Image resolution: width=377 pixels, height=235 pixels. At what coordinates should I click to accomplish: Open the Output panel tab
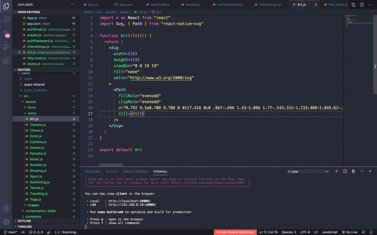(x=112, y=172)
